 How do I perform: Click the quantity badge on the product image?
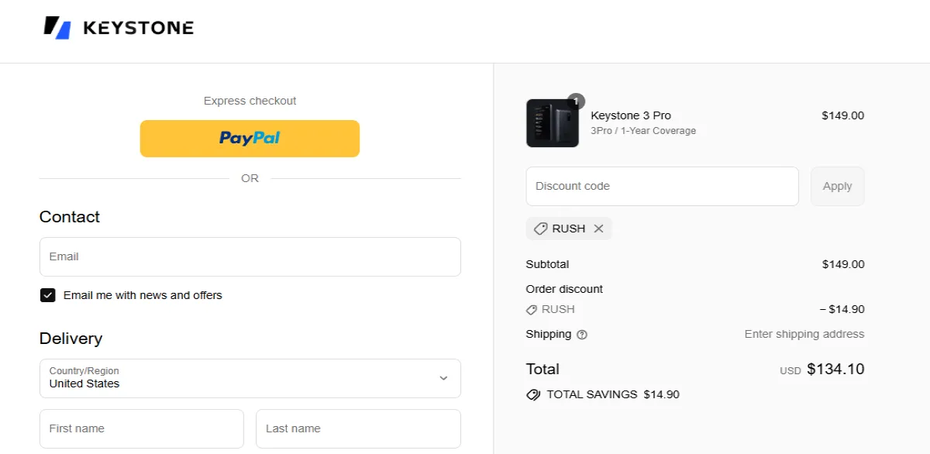[577, 101]
